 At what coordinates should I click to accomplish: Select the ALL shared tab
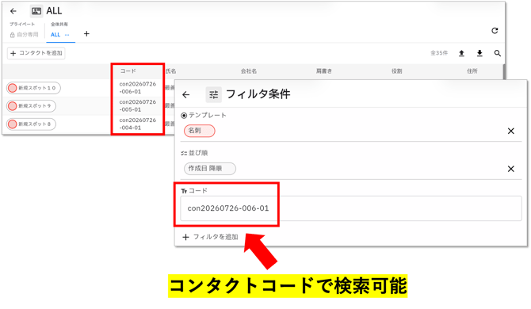point(55,35)
